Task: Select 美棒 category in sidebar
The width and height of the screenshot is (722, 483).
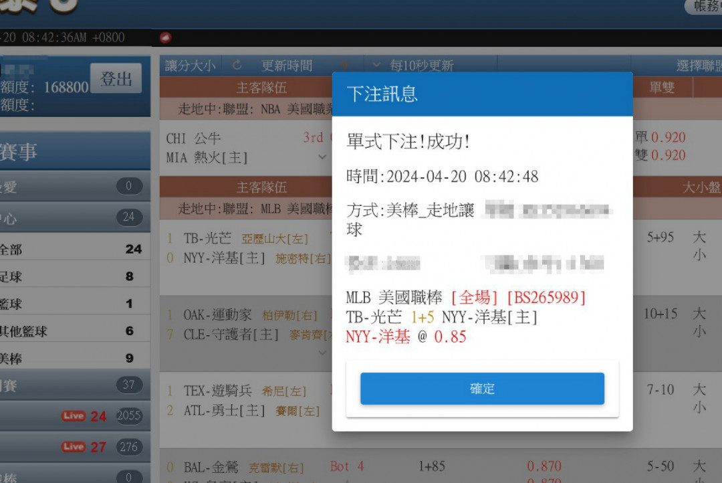Action: 75,358
